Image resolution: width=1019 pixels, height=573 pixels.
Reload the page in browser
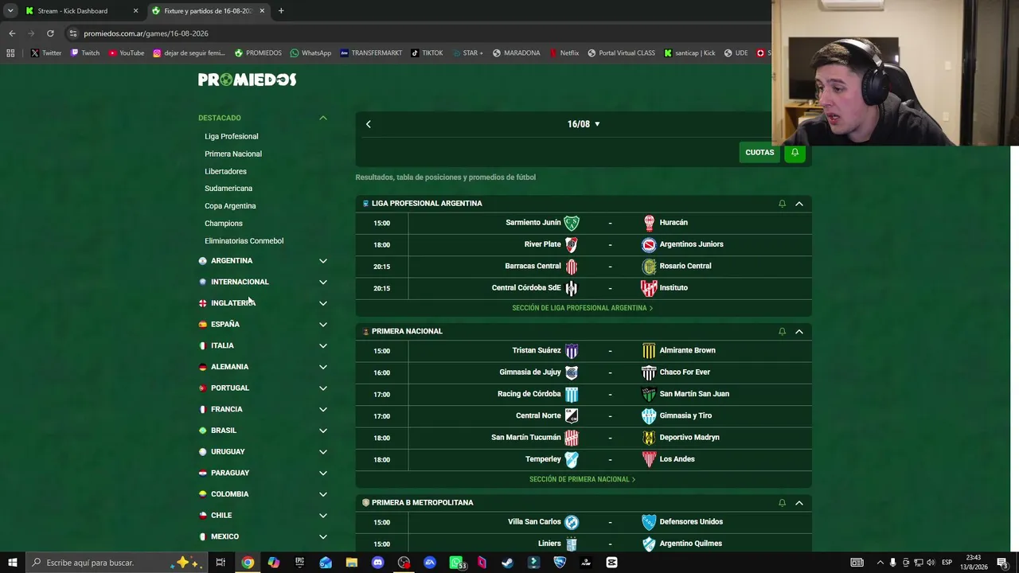(50, 33)
